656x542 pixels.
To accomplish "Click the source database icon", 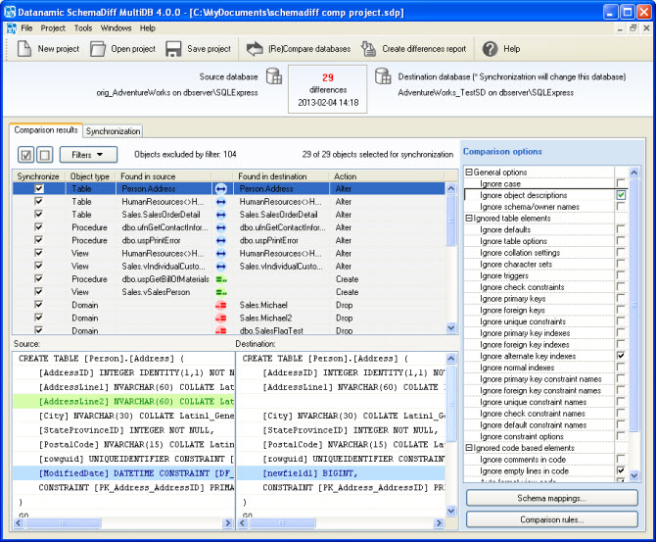I will 274,76.
